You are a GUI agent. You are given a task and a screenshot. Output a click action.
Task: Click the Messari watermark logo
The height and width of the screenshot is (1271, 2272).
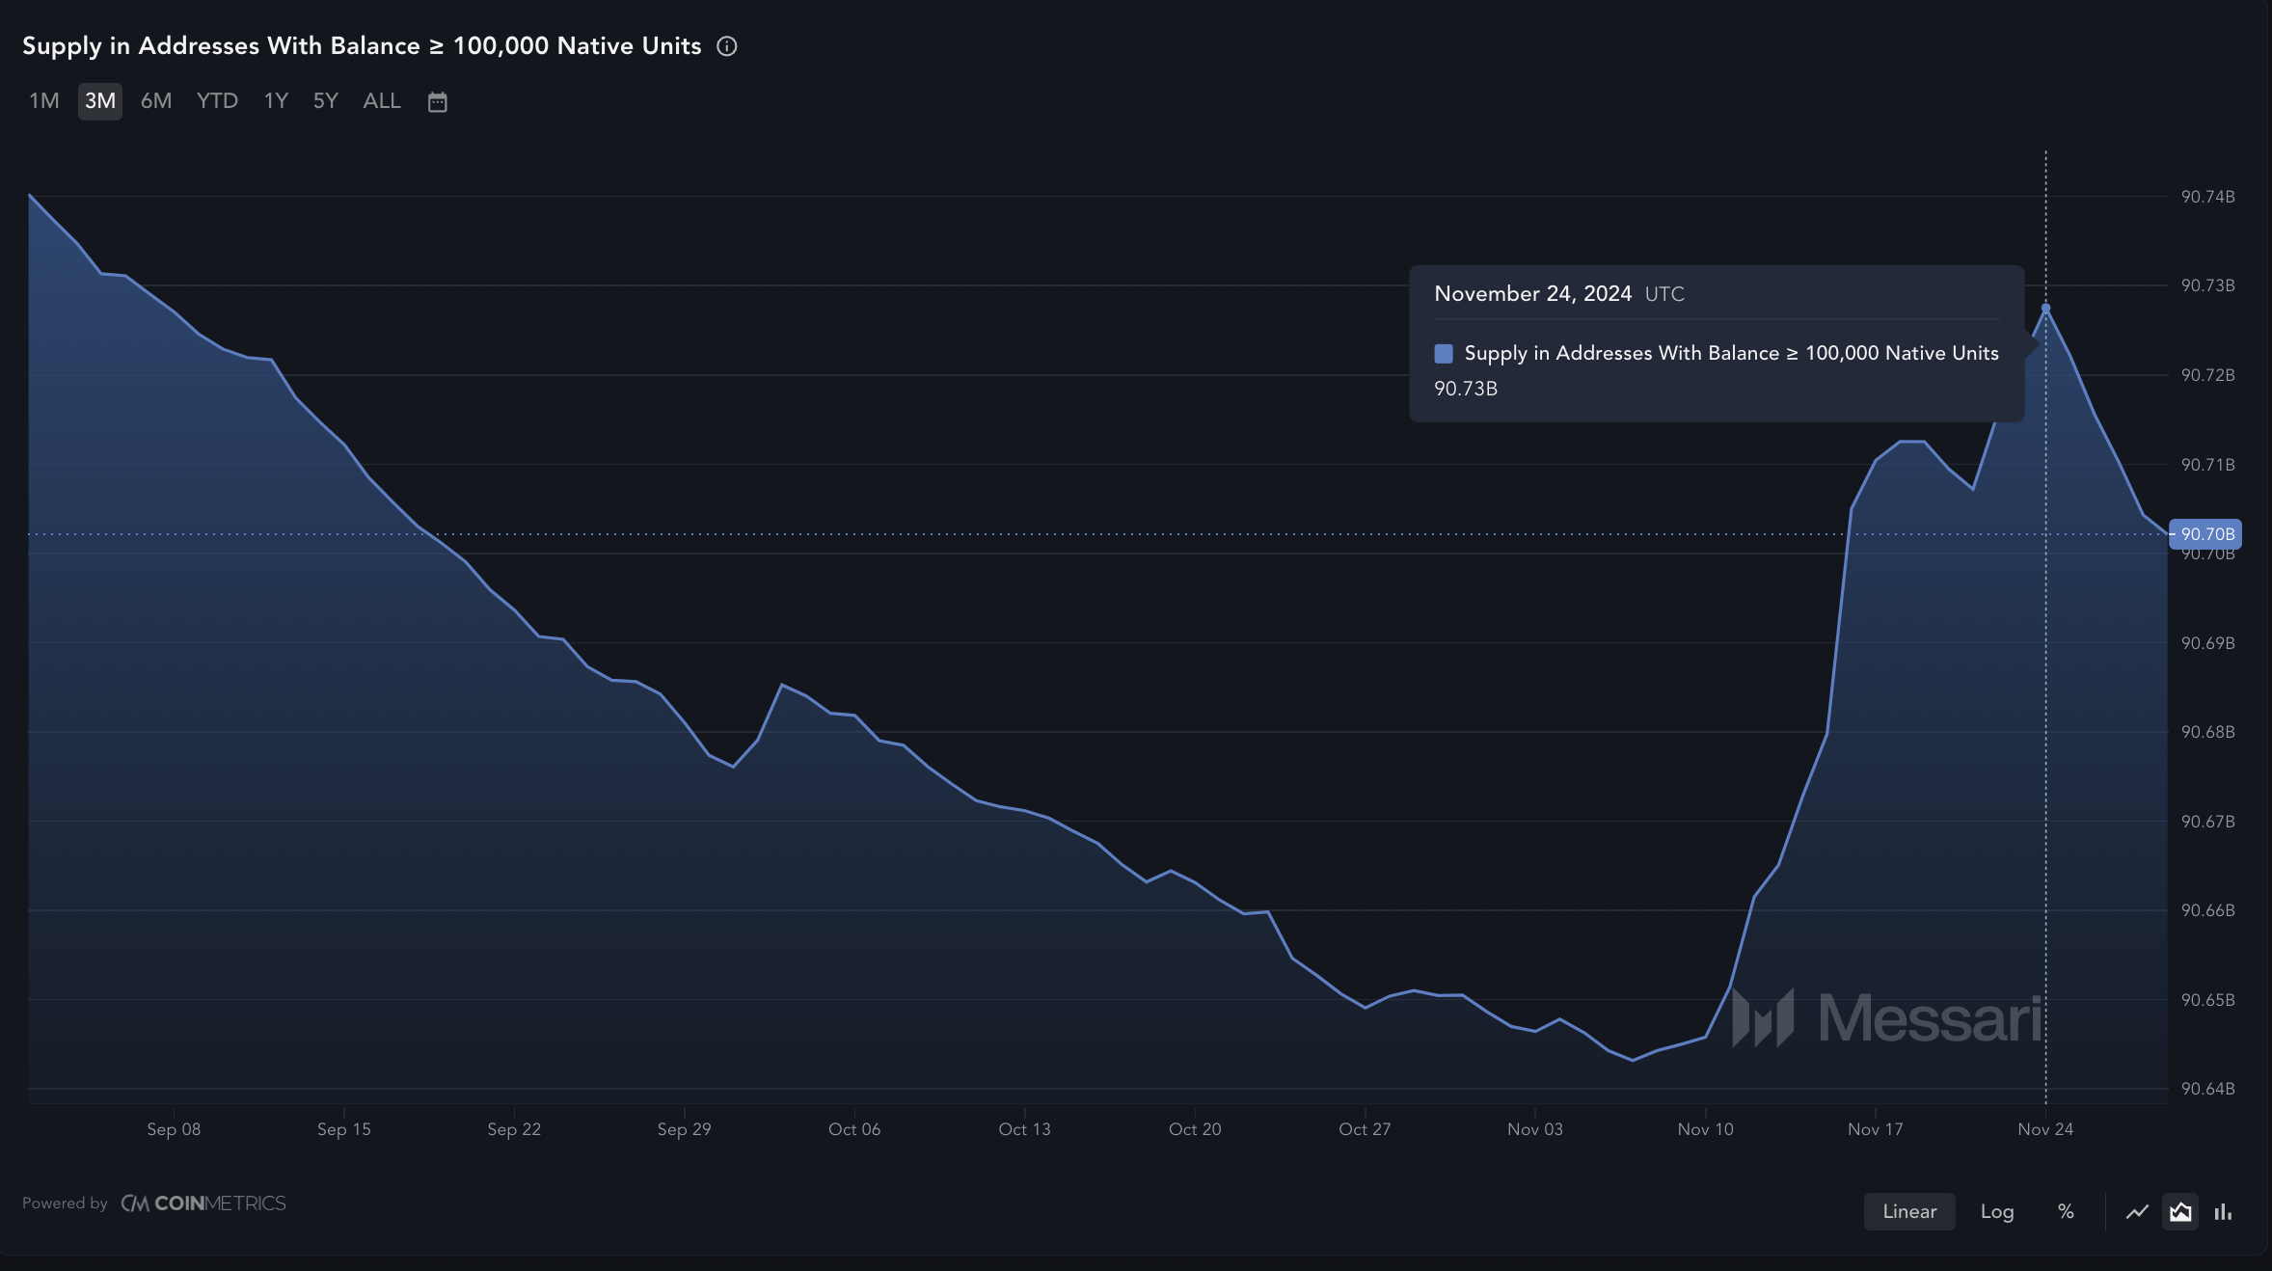pyautogui.click(x=1887, y=1017)
